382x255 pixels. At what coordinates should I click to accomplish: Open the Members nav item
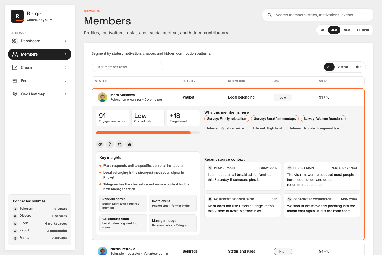click(x=40, y=54)
